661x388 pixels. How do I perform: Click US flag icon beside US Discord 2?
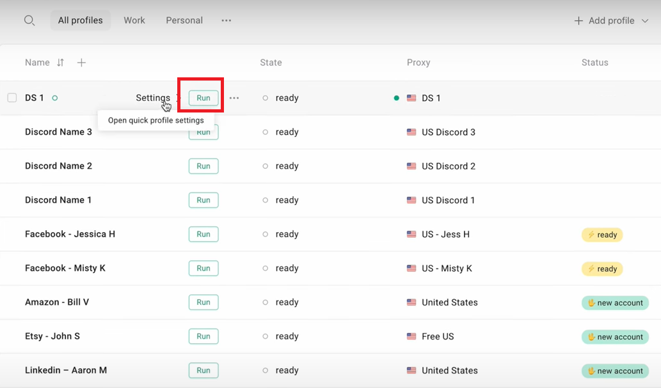[411, 166]
